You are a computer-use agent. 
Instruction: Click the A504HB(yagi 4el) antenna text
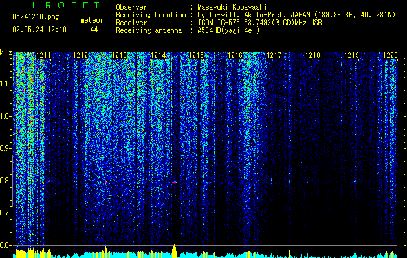click(x=228, y=30)
